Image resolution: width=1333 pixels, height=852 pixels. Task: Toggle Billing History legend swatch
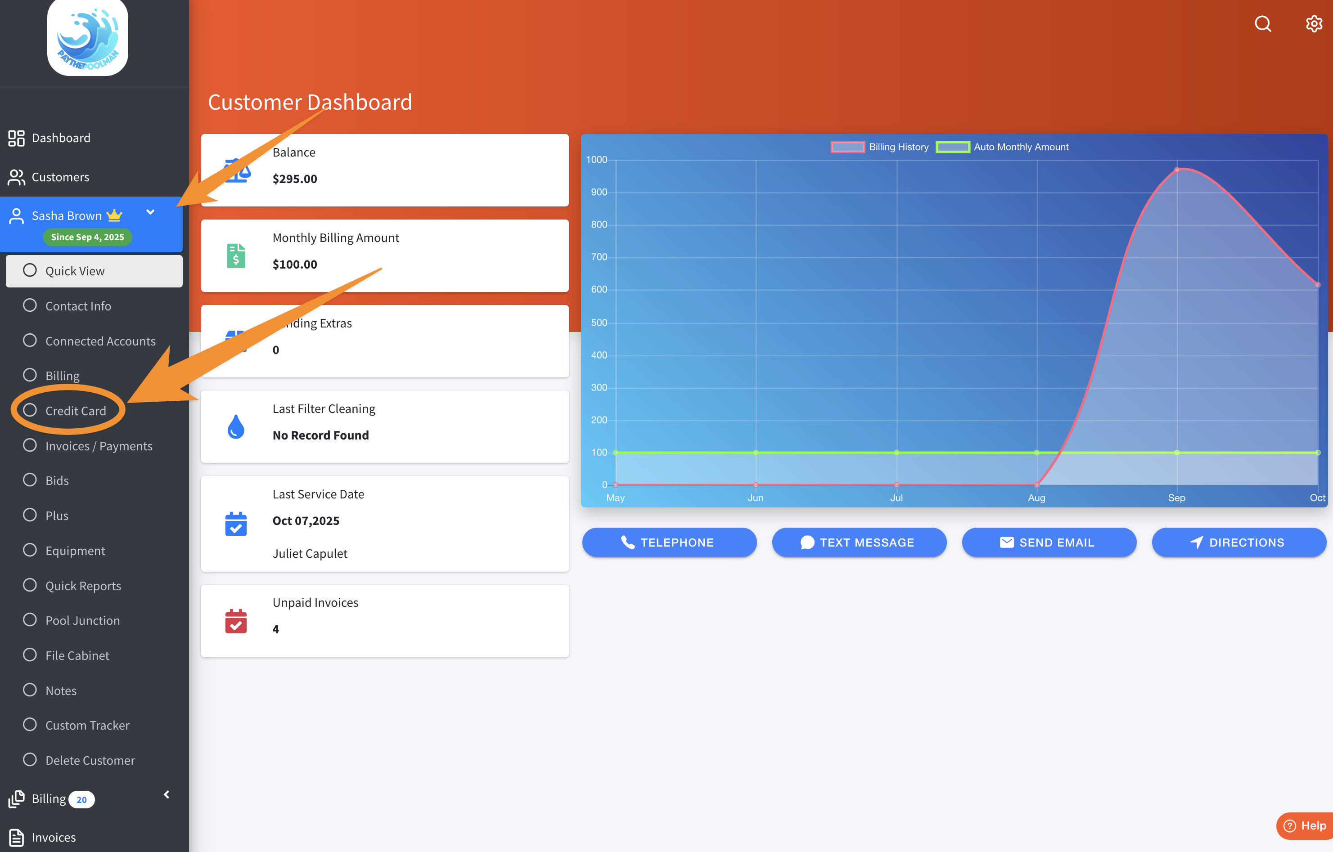pos(847,147)
